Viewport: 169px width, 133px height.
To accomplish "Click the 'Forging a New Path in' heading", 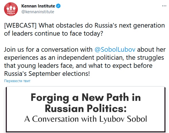I will click(86, 97).
